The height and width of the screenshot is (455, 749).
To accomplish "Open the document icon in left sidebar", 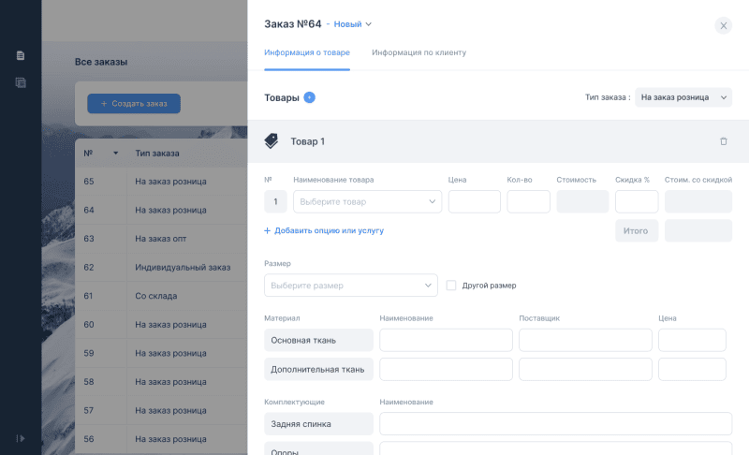I will pos(21,55).
